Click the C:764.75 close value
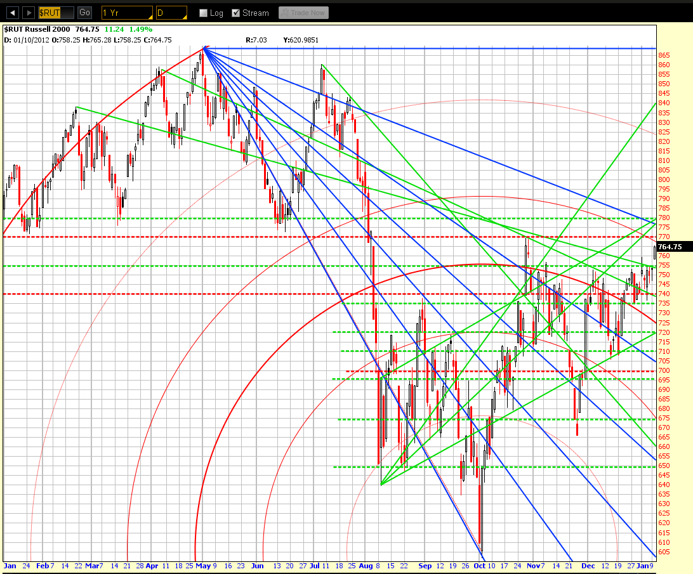Image resolution: width=693 pixels, height=574 pixels. (x=158, y=40)
